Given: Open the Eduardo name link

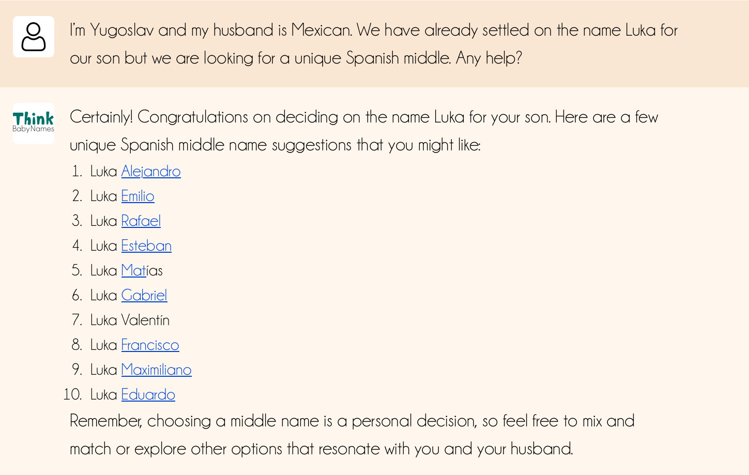Looking at the screenshot, I should click(148, 395).
